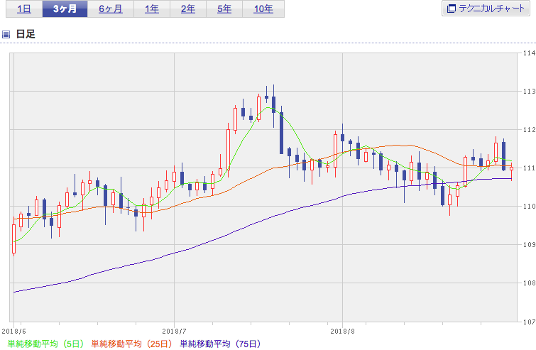Screen dimensions: 536x350
Task: Show the 5年 chart range
Action: [x=224, y=9]
